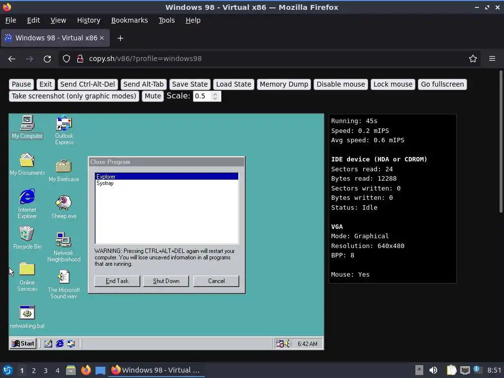Launch Sheep.exe desktop icon
The image size is (504, 378).
63,207
